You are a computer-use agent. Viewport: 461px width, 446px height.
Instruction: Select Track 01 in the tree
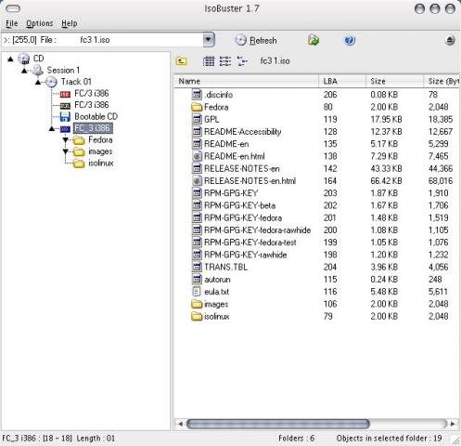[76, 82]
